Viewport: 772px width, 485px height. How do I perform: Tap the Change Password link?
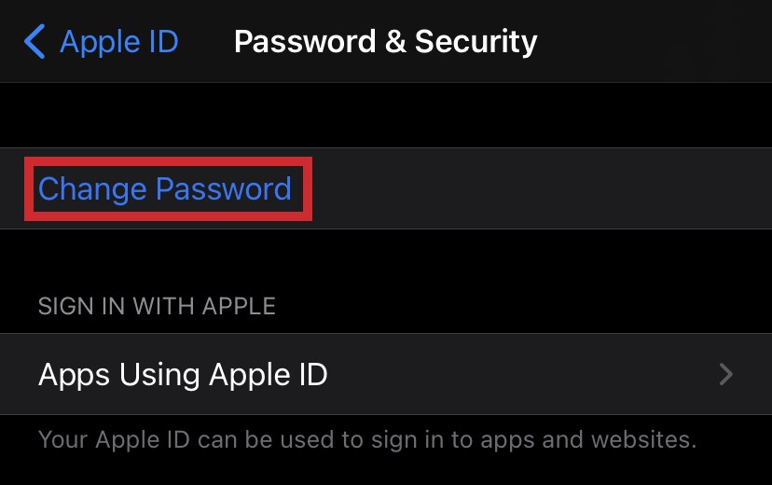tap(165, 189)
